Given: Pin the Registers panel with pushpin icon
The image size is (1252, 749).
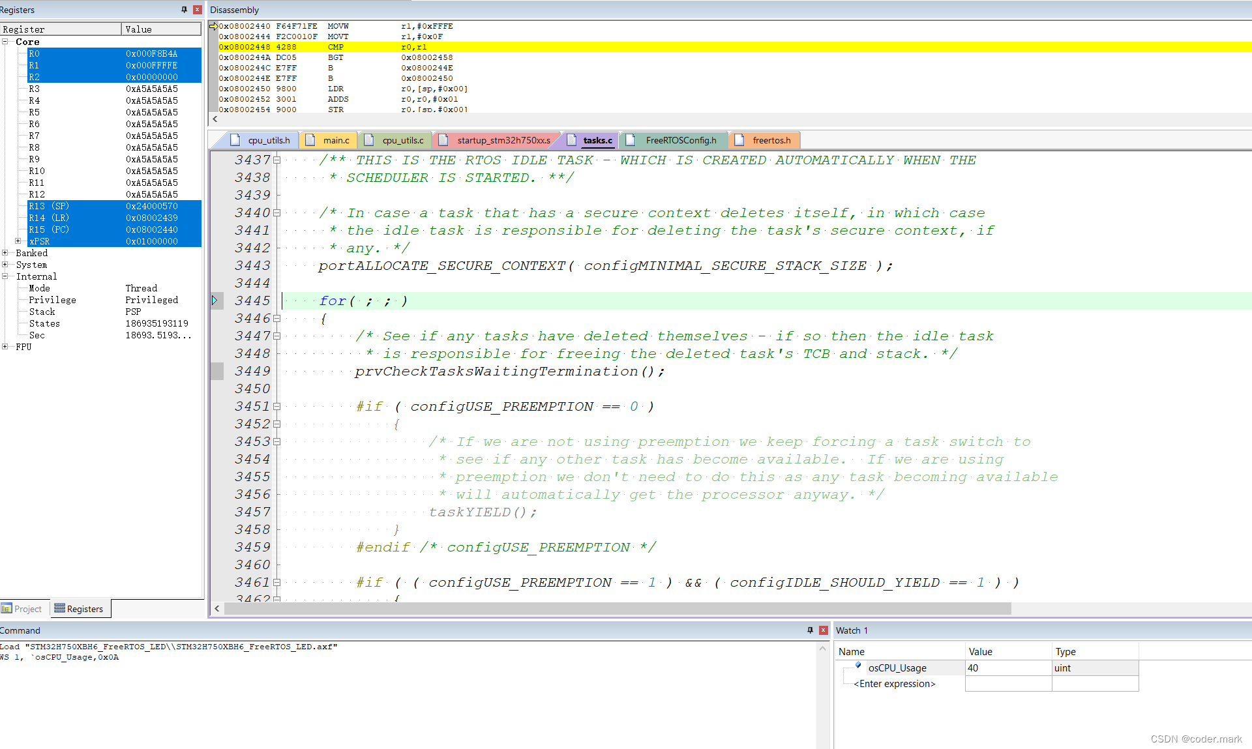Looking at the screenshot, I should coord(184,10).
